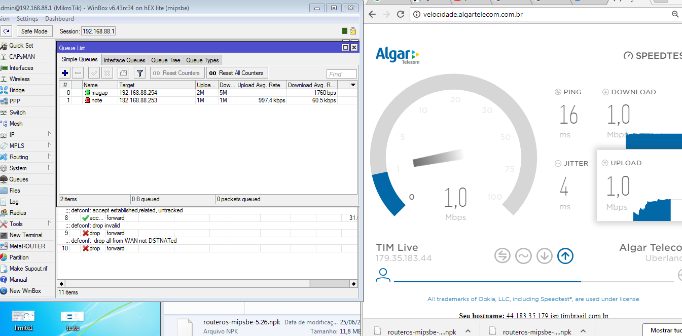Click the browser address bar
This screenshot has width=682, height=336.
545,14
